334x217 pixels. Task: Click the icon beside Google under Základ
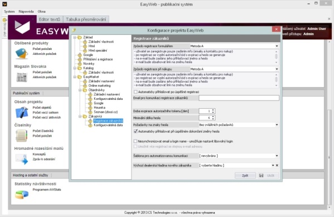pos(80,55)
